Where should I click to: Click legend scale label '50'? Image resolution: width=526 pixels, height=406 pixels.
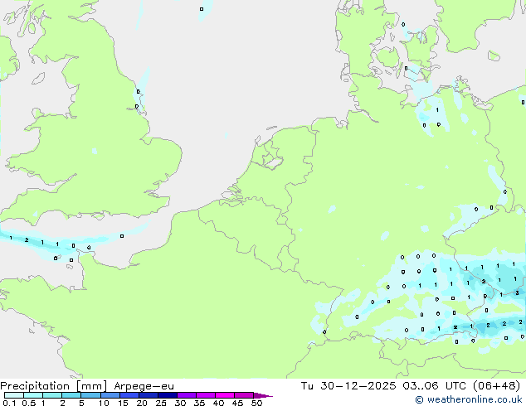pyautogui.click(x=256, y=403)
